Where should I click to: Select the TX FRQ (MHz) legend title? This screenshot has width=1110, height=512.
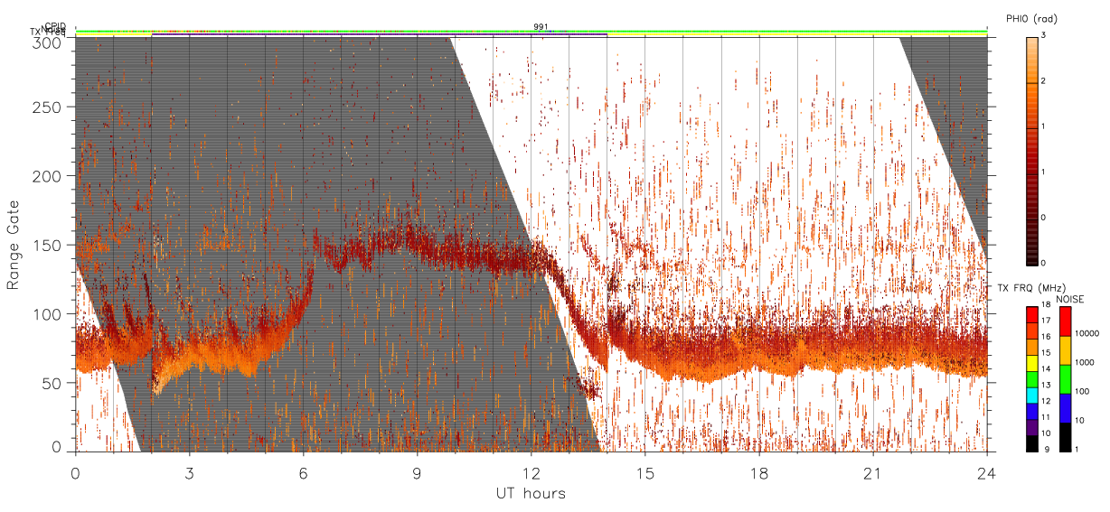[1031, 288]
